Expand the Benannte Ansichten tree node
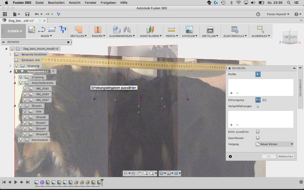304x190 pixels. (x=11, y=54)
